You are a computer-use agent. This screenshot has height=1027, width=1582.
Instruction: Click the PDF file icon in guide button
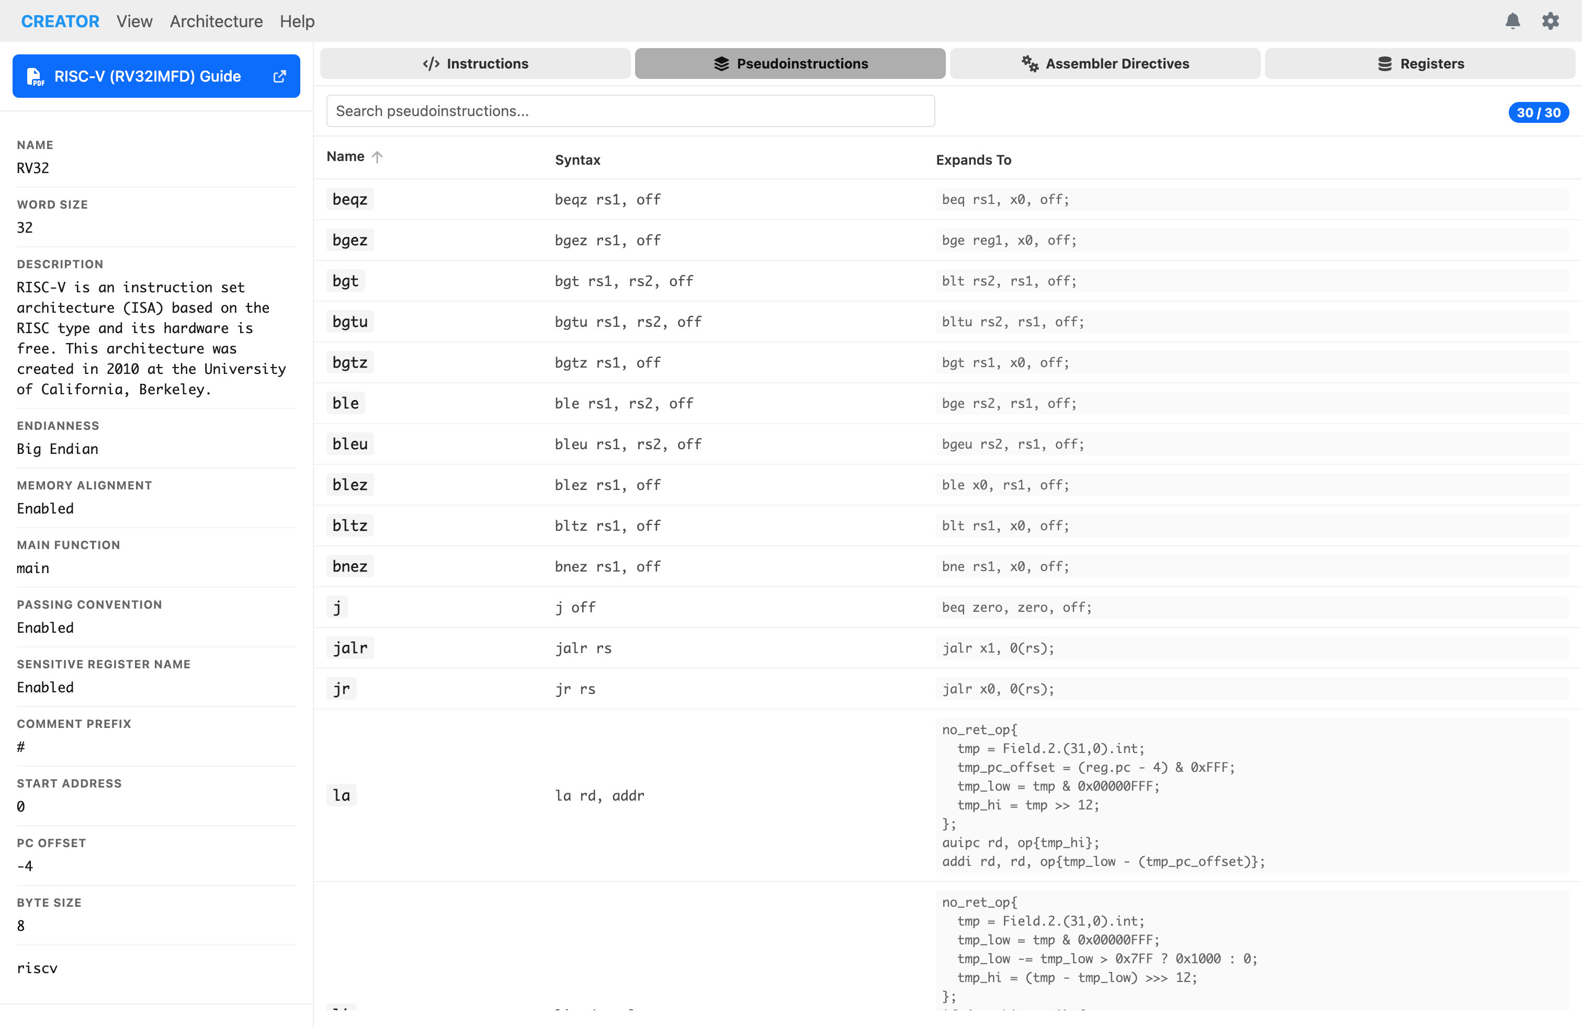coord(35,76)
